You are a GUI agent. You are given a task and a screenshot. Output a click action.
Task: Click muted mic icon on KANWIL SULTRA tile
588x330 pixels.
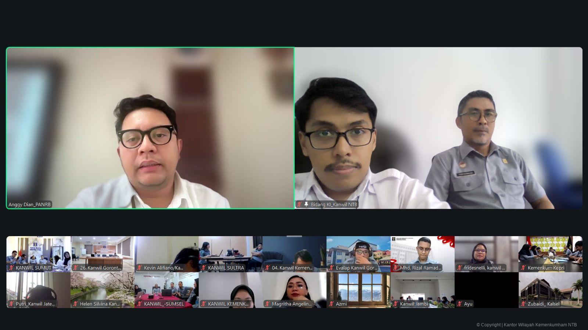tap(204, 268)
